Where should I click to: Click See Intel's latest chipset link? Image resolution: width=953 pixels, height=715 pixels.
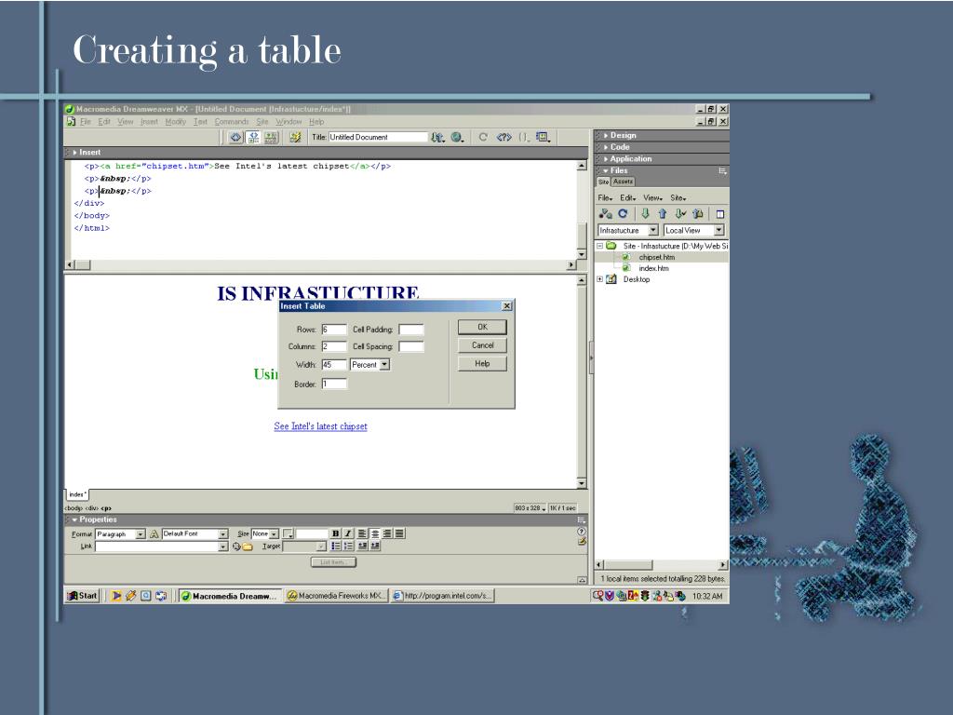click(x=320, y=426)
